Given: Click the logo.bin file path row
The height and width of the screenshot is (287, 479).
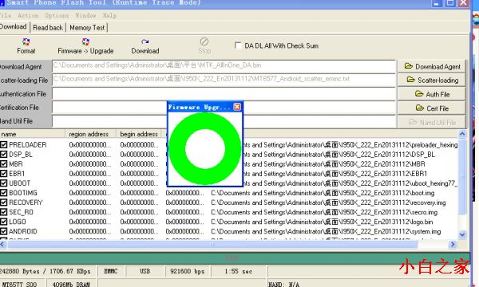Looking at the screenshot, I should tap(322, 222).
